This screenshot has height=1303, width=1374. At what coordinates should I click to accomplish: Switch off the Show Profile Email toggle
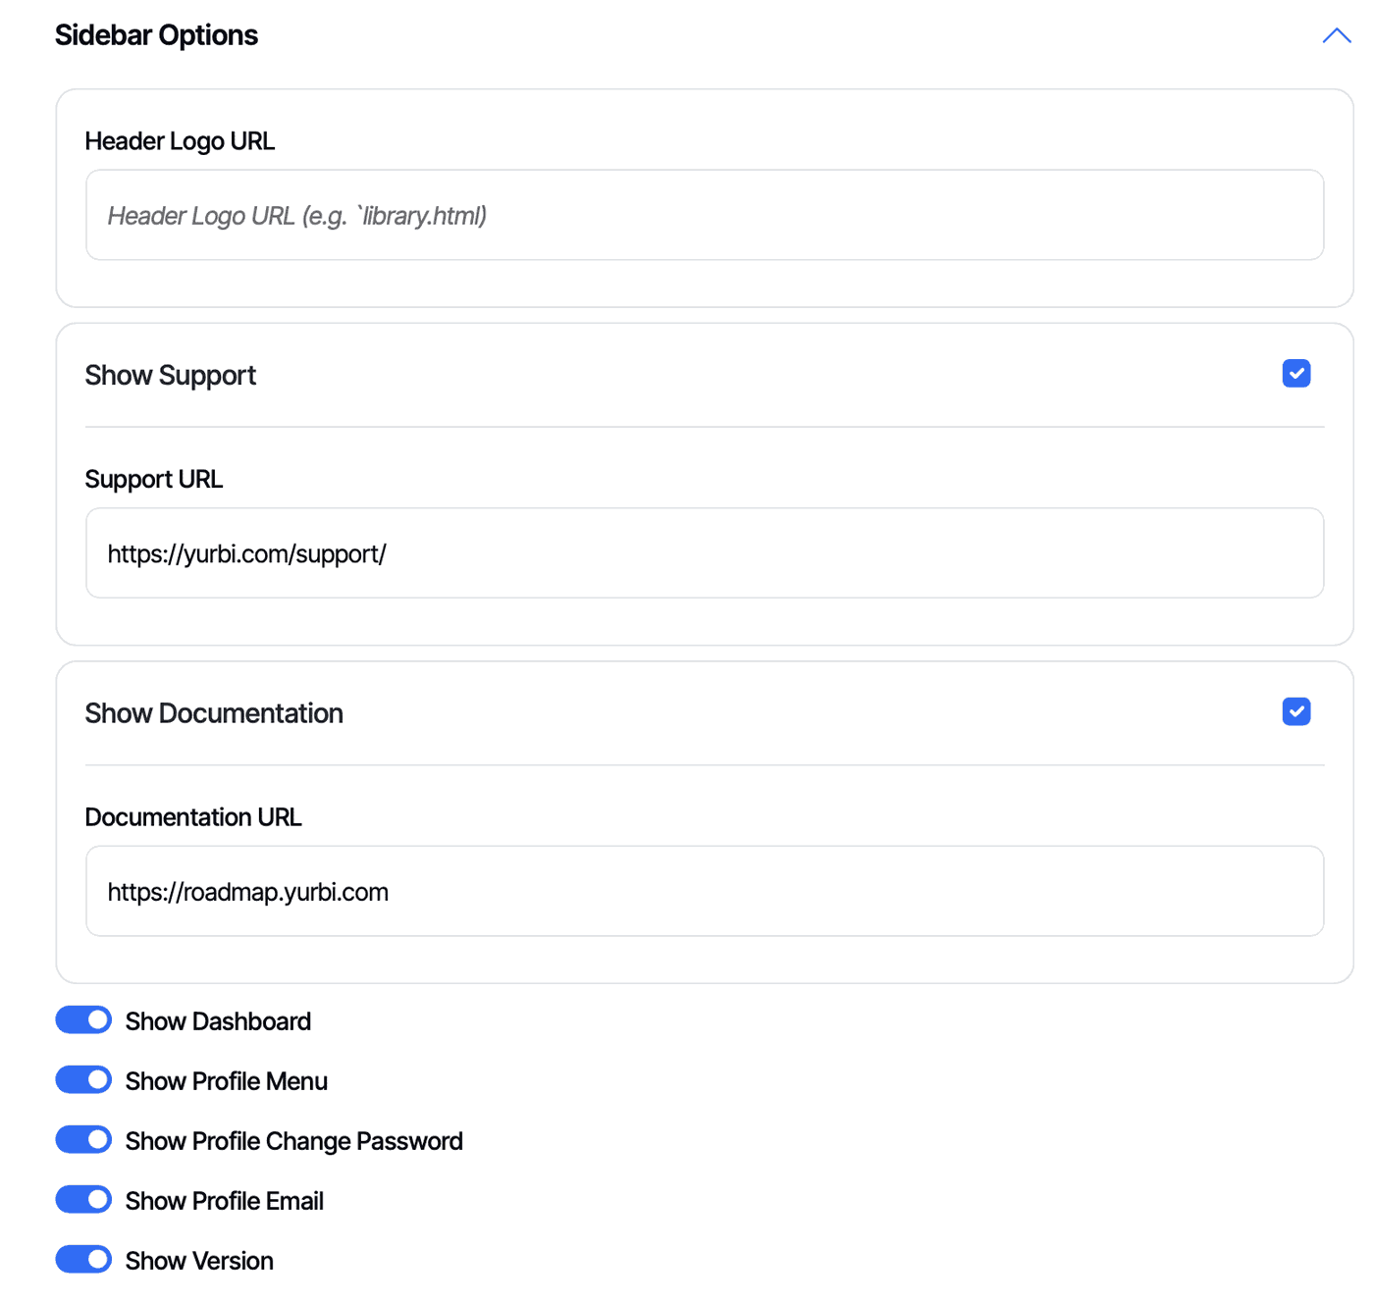pyautogui.click(x=83, y=1200)
